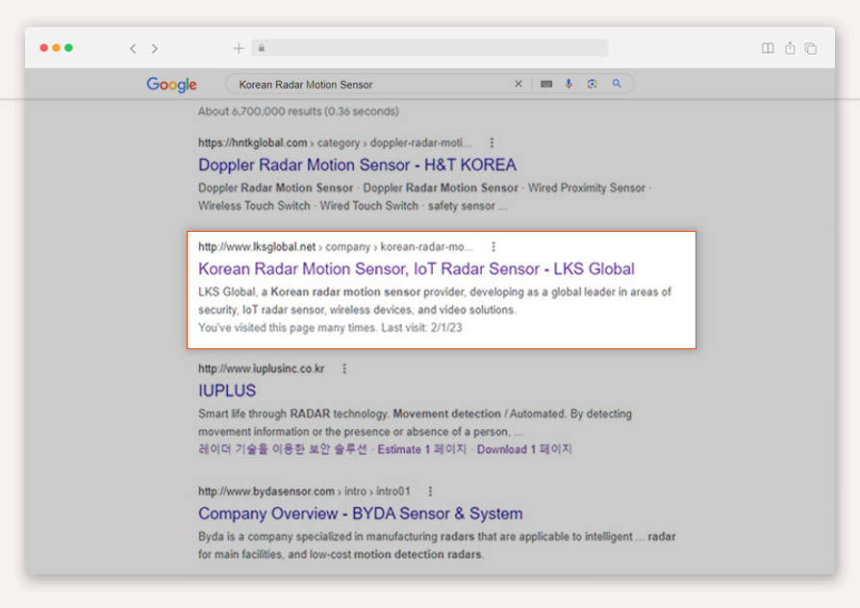Click the Korean Radar Motion Sensor search field
Image resolution: width=860 pixels, height=608 pixels.
pyautogui.click(x=430, y=84)
